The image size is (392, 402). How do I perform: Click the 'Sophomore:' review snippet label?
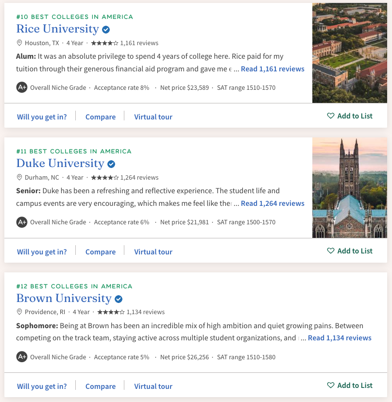37,326
